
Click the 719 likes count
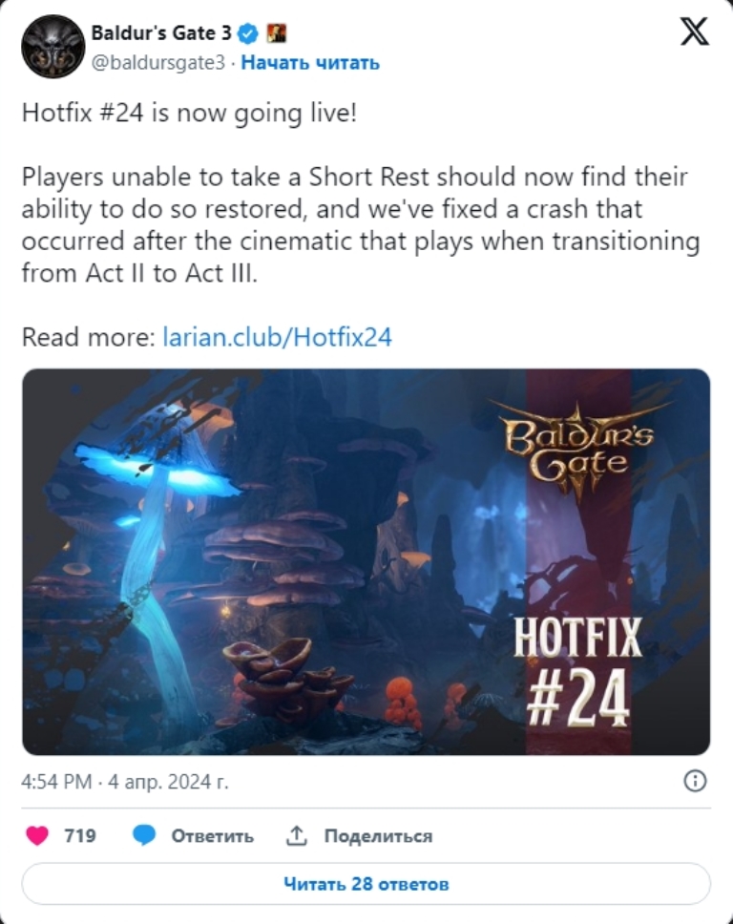tap(79, 835)
